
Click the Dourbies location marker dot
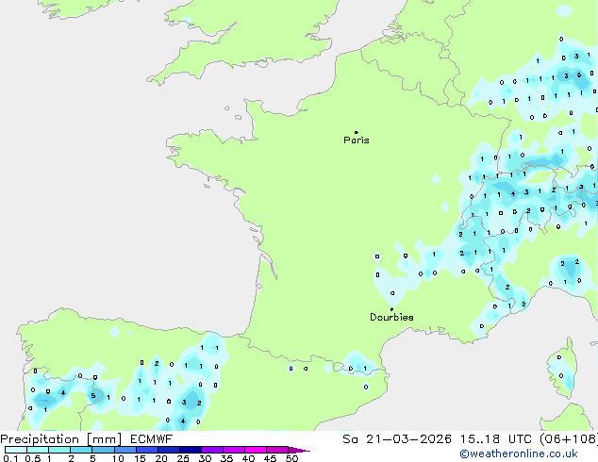coord(391,309)
